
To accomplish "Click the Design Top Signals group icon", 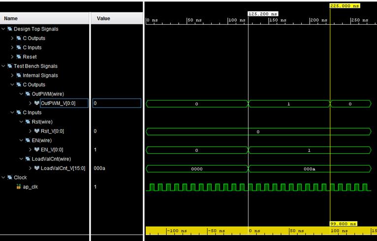I will click(9, 29).
